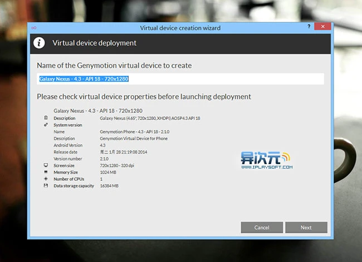Click the System version gear icon
The width and height of the screenshot is (362, 262).
coord(46,125)
